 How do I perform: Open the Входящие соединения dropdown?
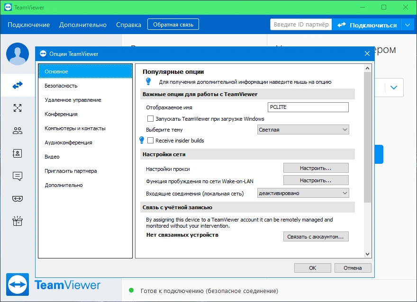(303, 193)
